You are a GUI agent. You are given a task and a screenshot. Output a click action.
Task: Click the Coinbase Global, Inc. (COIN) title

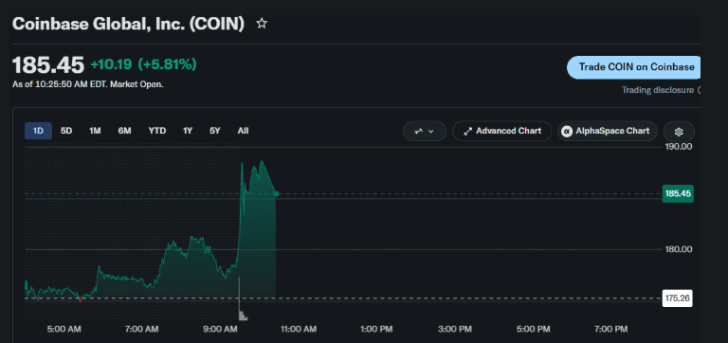[128, 24]
